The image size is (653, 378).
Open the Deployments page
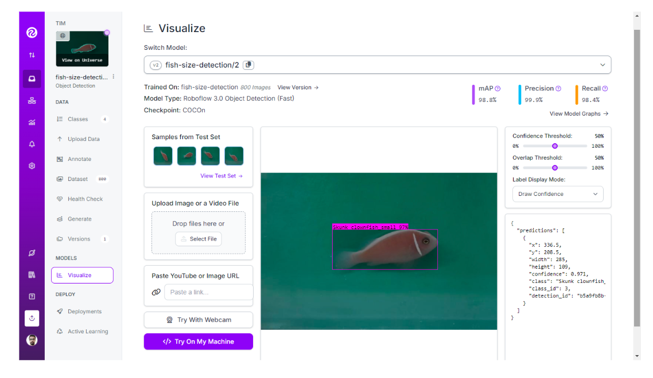coord(84,312)
